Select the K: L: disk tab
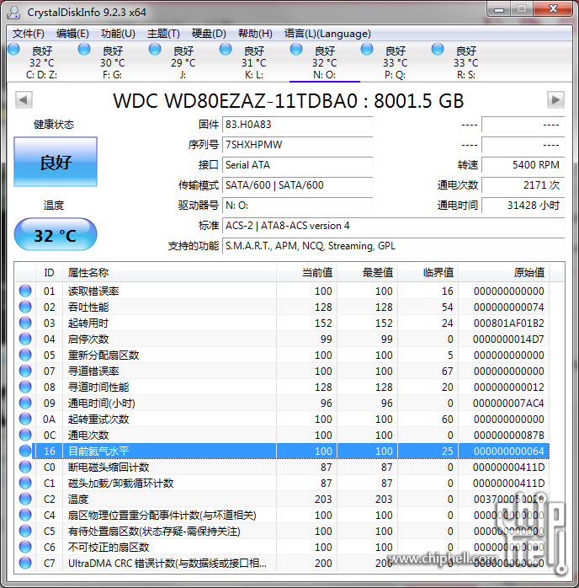This screenshot has width=579, height=588. tap(253, 62)
